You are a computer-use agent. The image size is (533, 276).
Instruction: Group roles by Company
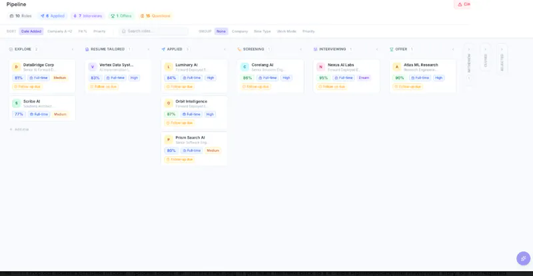coord(240,31)
